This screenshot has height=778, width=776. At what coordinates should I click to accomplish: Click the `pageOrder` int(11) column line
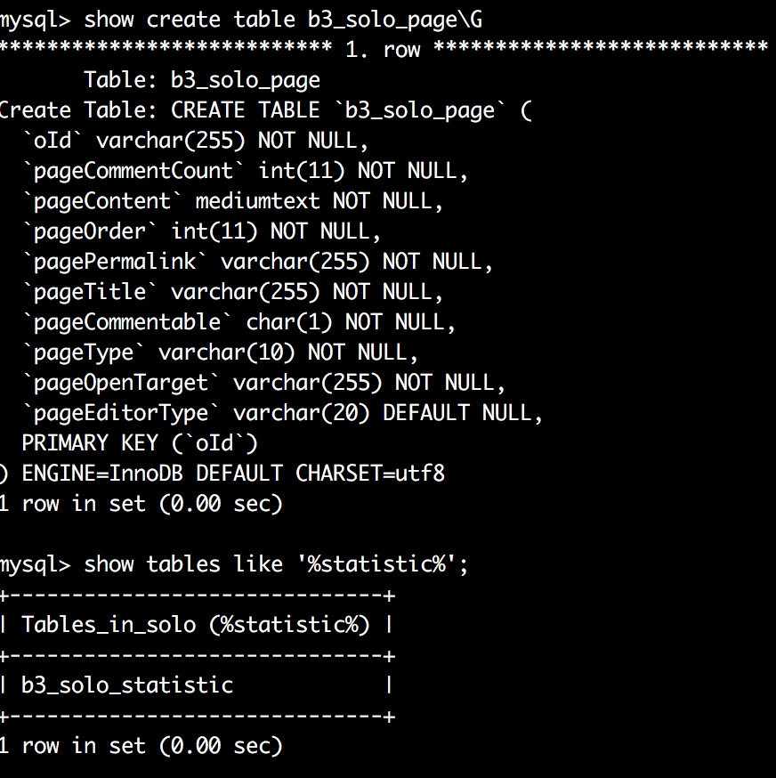click(202, 231)
